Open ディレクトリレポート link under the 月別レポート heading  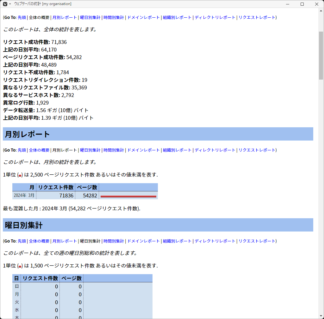pos(215,150)
